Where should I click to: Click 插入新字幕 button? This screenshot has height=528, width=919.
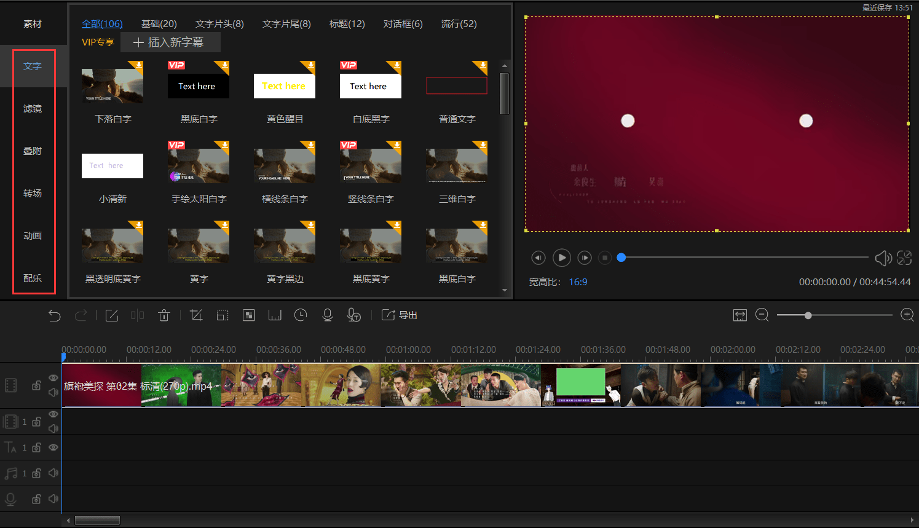click(x=170, y=42)
